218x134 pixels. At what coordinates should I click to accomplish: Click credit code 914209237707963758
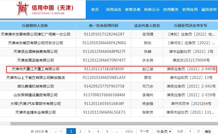click(x=104, y=86)
